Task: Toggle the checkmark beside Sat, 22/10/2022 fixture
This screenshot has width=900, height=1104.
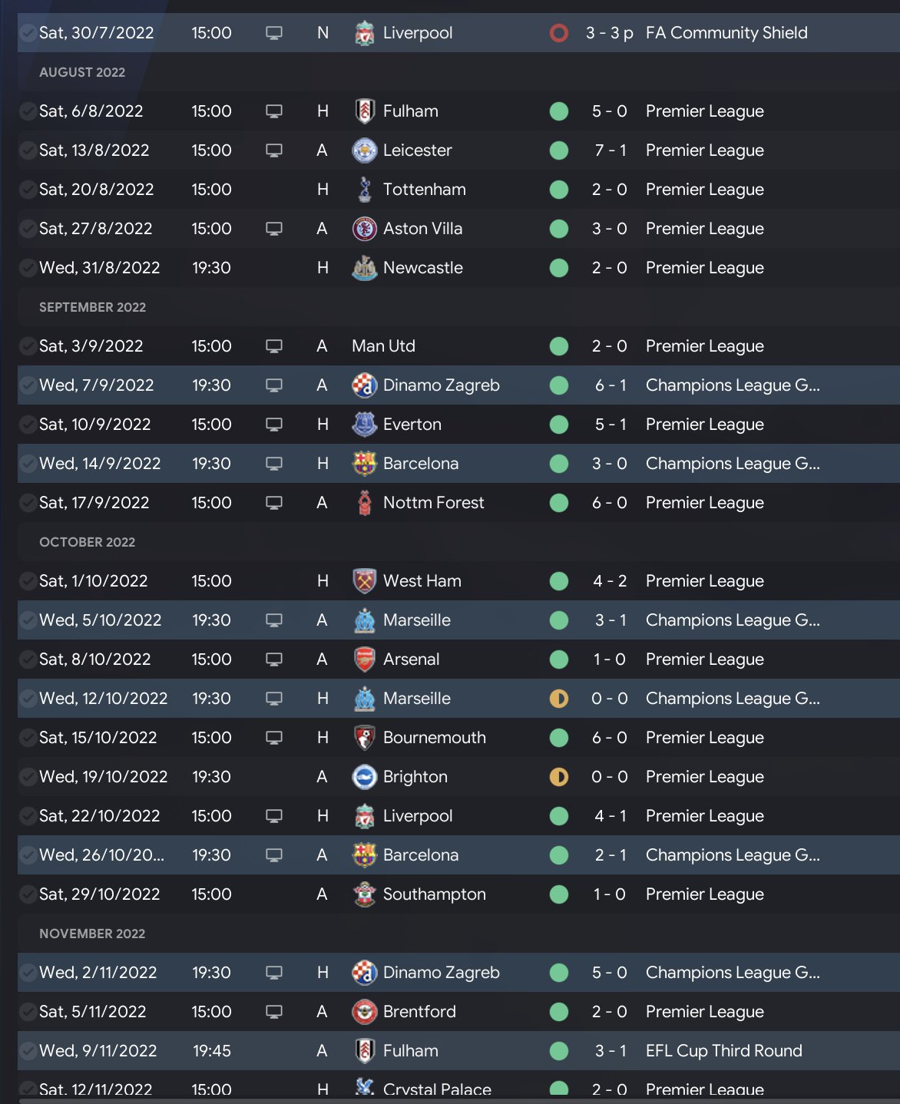Action: tap(28, 816)
